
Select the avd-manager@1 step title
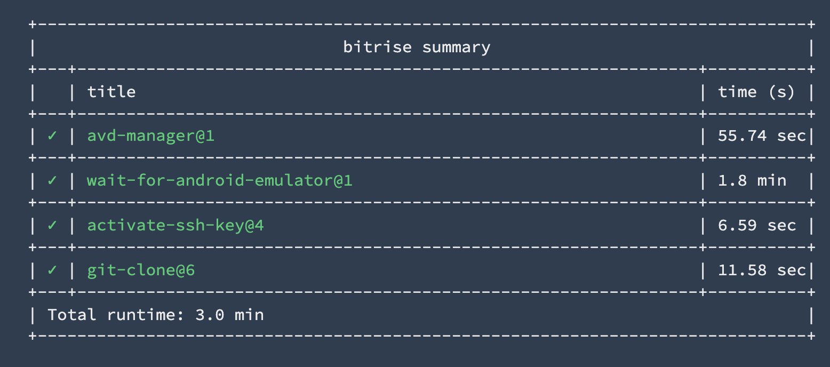(x=150, y=136)
